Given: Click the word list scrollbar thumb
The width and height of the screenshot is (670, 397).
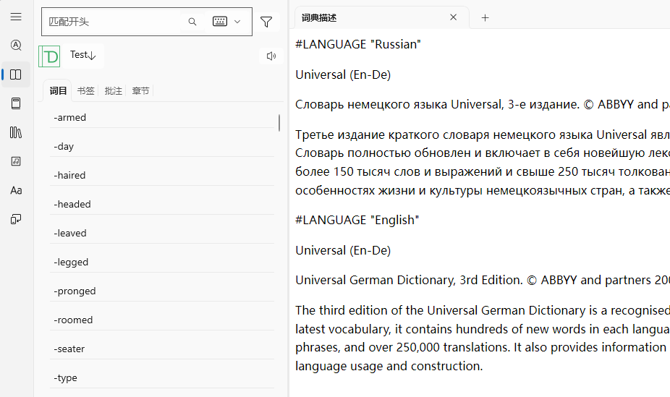Looking at the screenshot, I should 279,123.
